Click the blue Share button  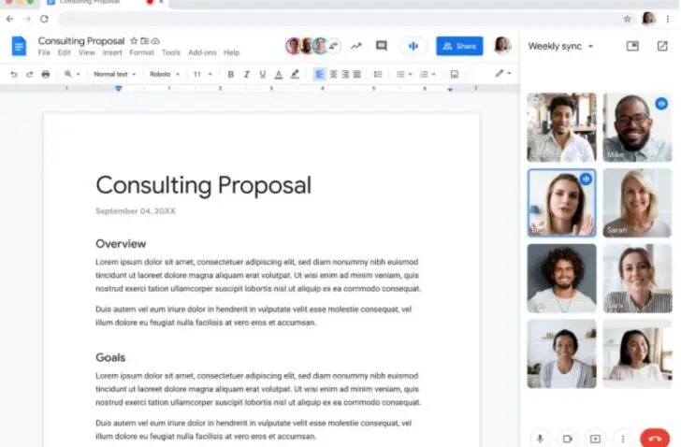pos(459,46)
